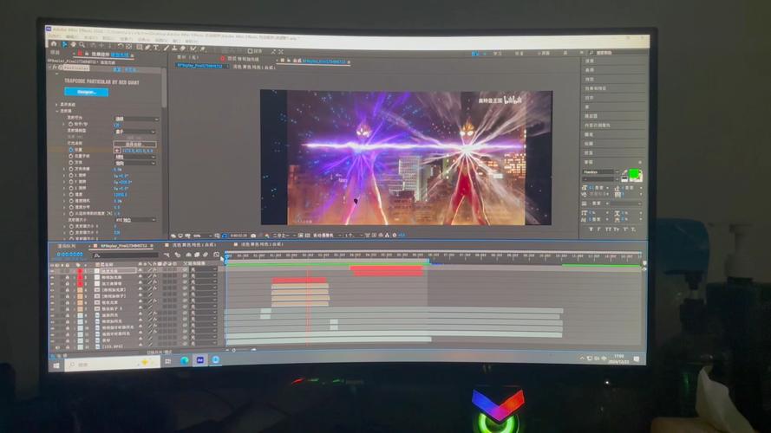771x433 pixels.
Task: Toggle visibility eye of third timeline layer
Action: (53, 284)
